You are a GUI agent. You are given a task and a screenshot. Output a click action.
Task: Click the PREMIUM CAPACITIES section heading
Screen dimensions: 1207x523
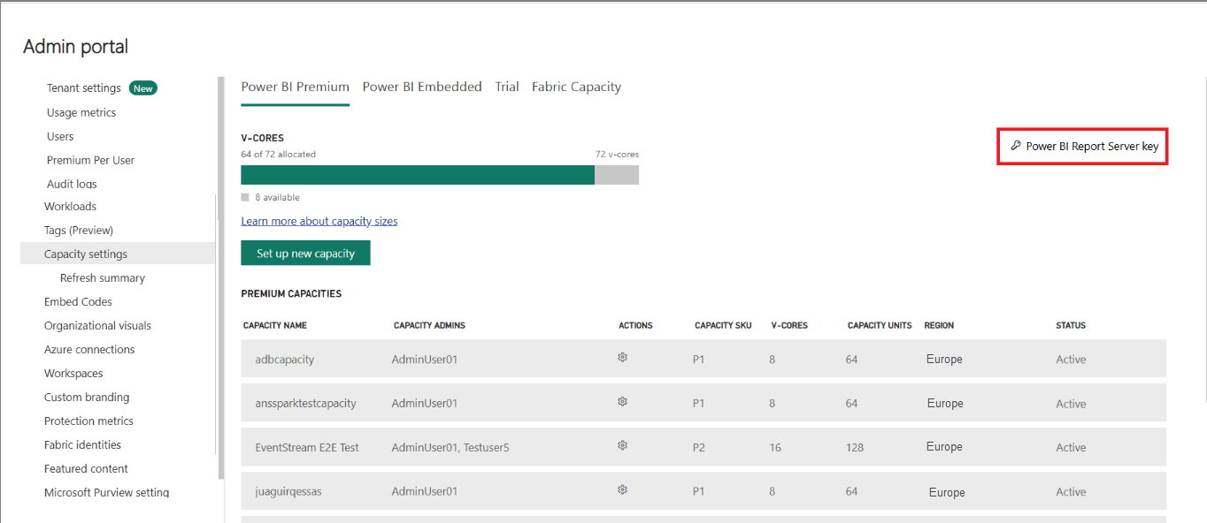(x=291, y=293)
